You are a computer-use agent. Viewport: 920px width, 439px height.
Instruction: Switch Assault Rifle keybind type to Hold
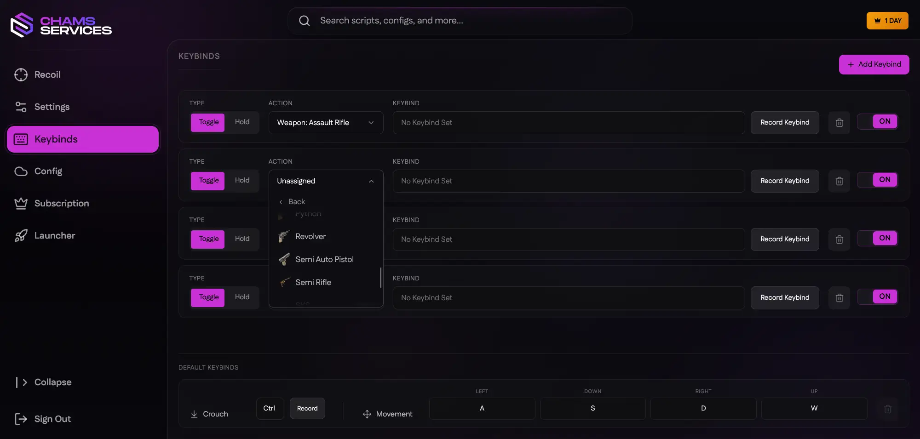pos(242,122)
